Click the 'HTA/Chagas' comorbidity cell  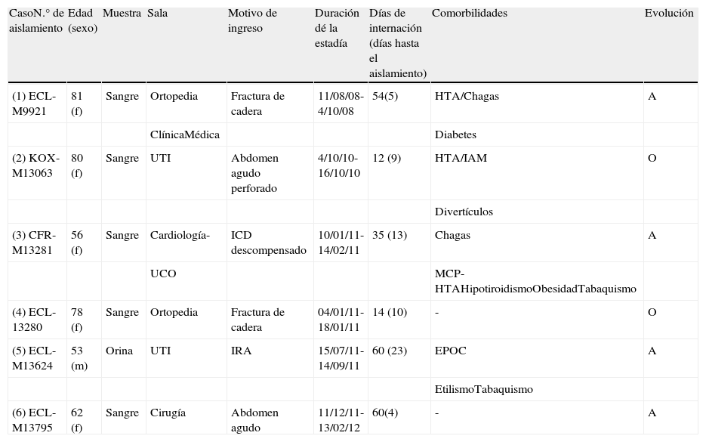coord(467,96)
